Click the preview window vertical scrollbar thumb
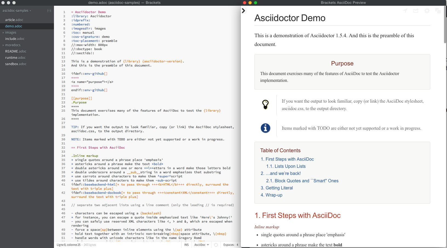 [x=445, y=25]
